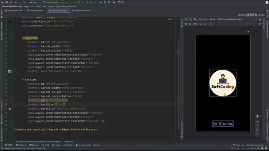Switch editor to Split view

(251, 15)
